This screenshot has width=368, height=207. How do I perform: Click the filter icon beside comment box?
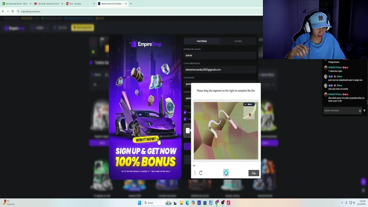tap(364, 111)
